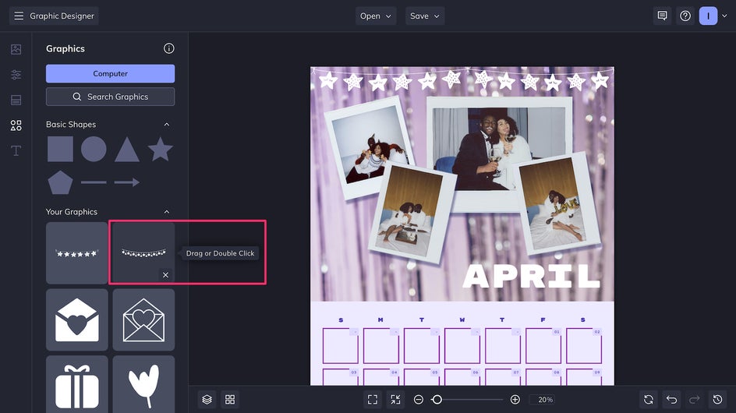Open the Layers panel icon

tap(207, 400)
